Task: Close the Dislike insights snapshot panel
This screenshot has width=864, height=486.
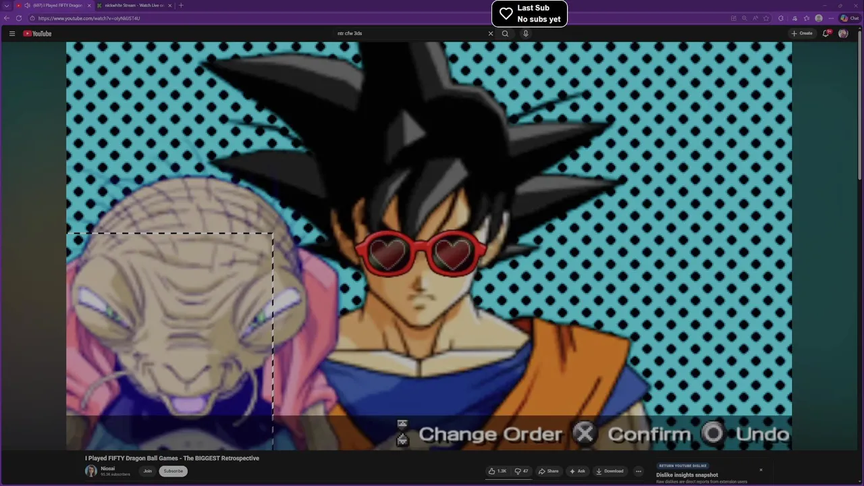Action: click(x=761, y=470)
